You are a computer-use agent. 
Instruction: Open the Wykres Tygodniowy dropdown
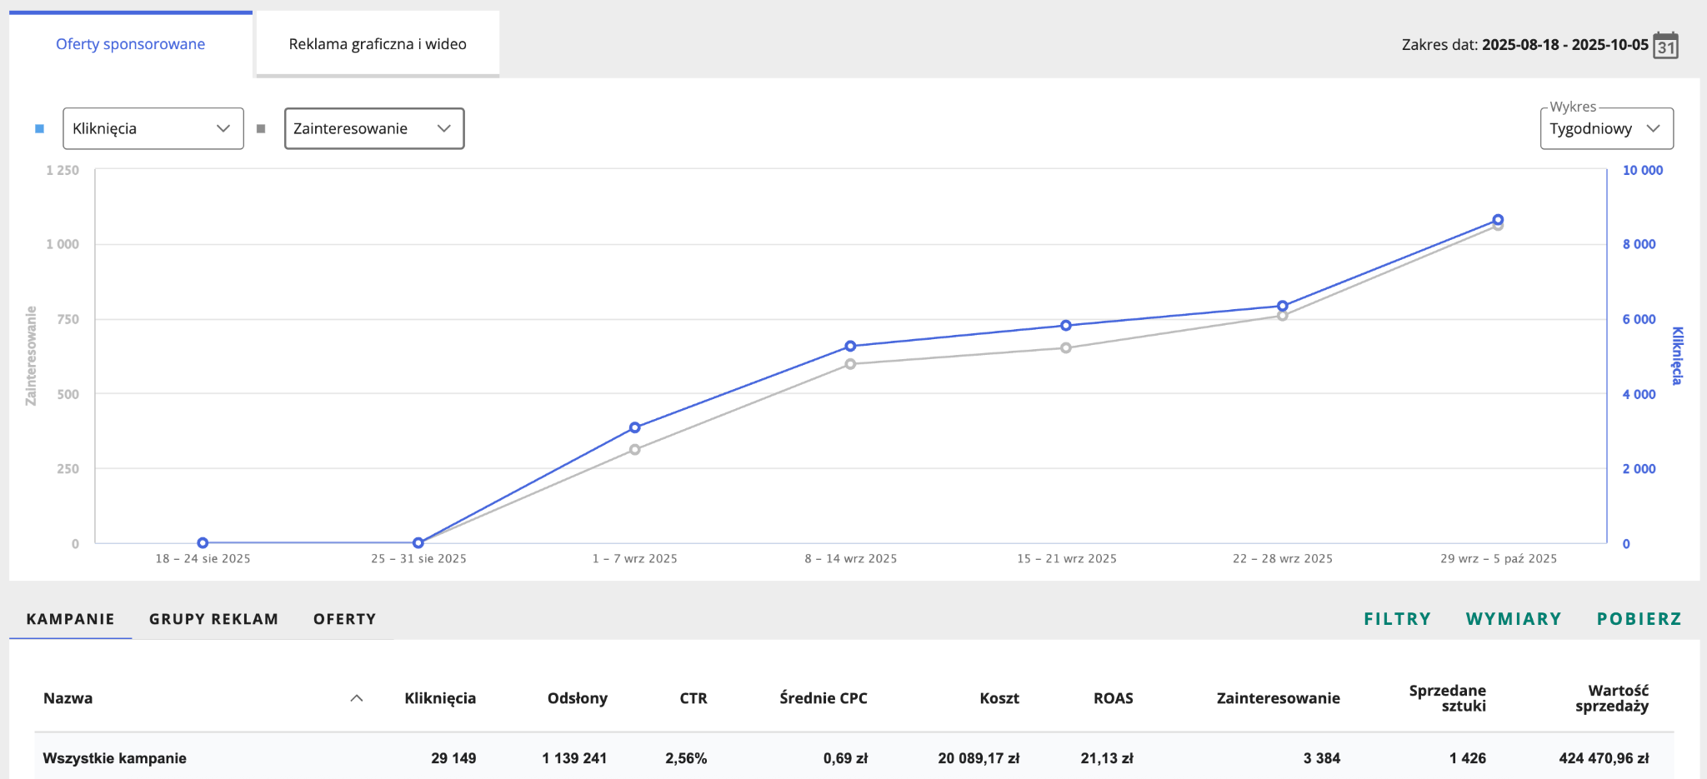1606,128
